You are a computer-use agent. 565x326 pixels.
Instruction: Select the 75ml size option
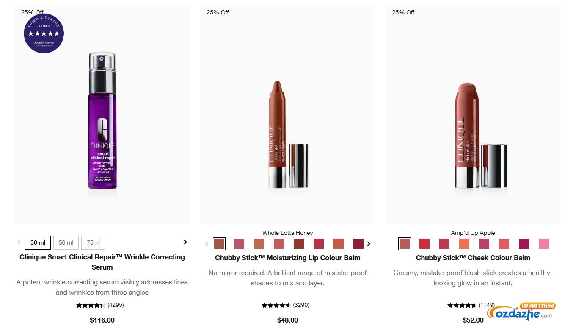(x=93, y=242)
